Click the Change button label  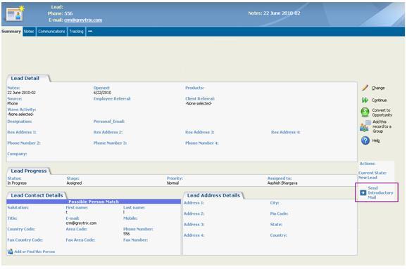click(378, 88)
